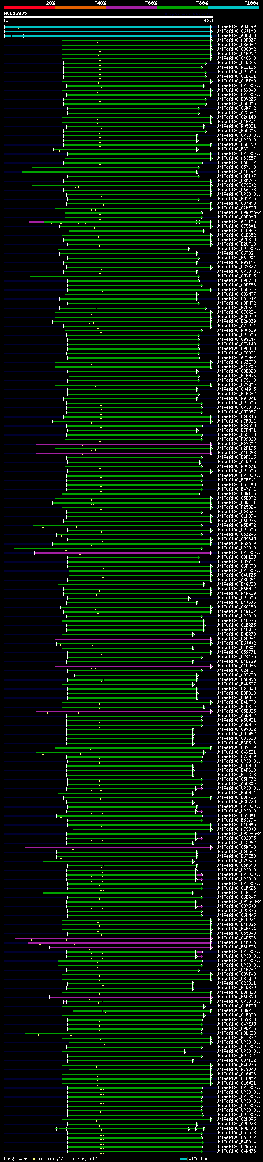This screenshot has height=1162, width=263.
Task: Select label UniRef100_B2WFL8
Action: pos(236,244)
